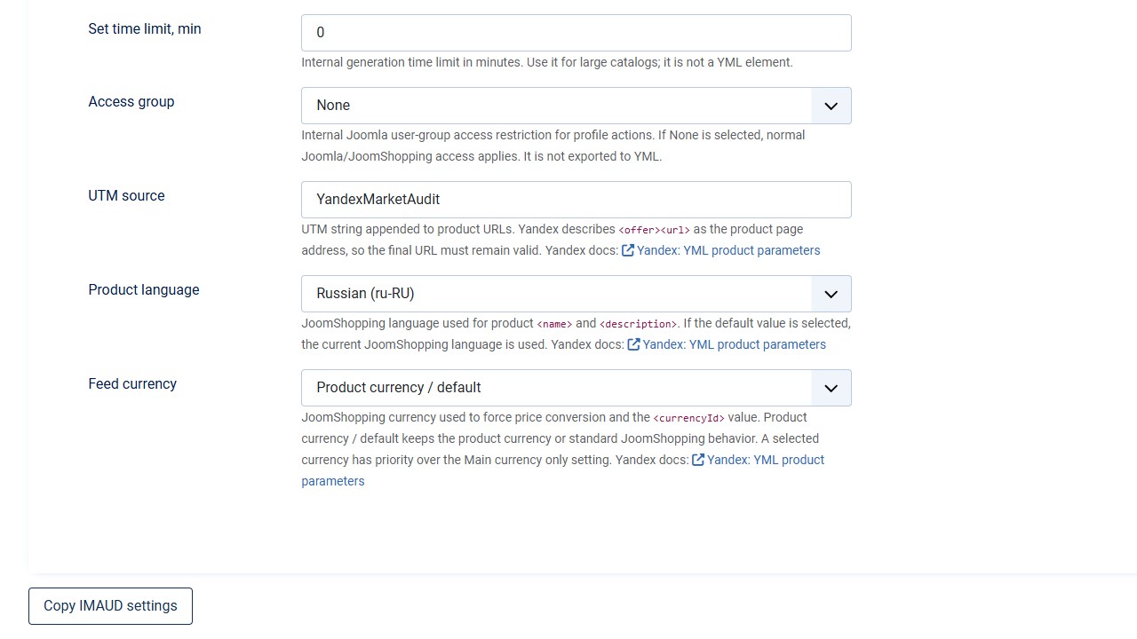Image resolution: width=1137 pixels, height=639 pixels.
Task: Click the Copy IMAUD settings button
Action: [x=110, y=606]
